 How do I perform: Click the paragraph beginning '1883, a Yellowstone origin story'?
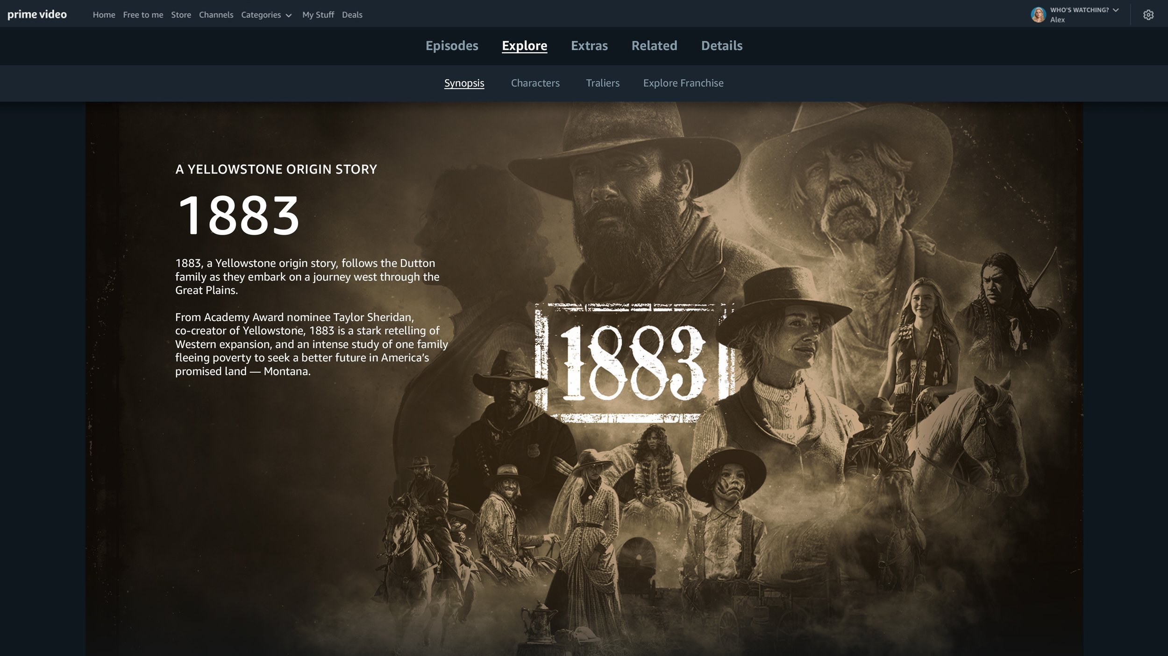coord(307,277)
